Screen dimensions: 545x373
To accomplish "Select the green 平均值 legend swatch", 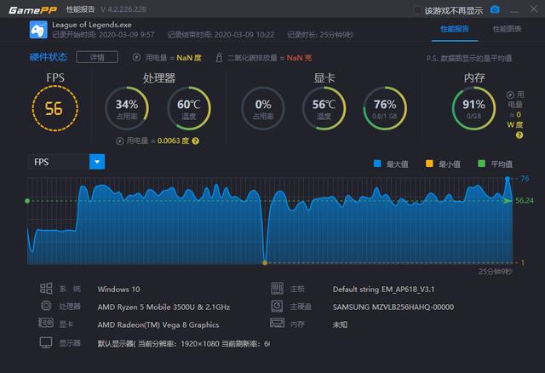I will (481, 164).
